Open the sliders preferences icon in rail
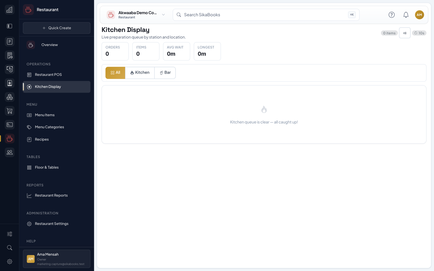The width and height of the screenshot is (434, 271). click(x=9, y=234)
